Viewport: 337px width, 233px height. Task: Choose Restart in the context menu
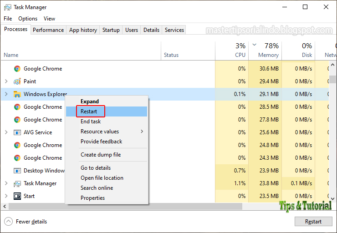point(107,111)
